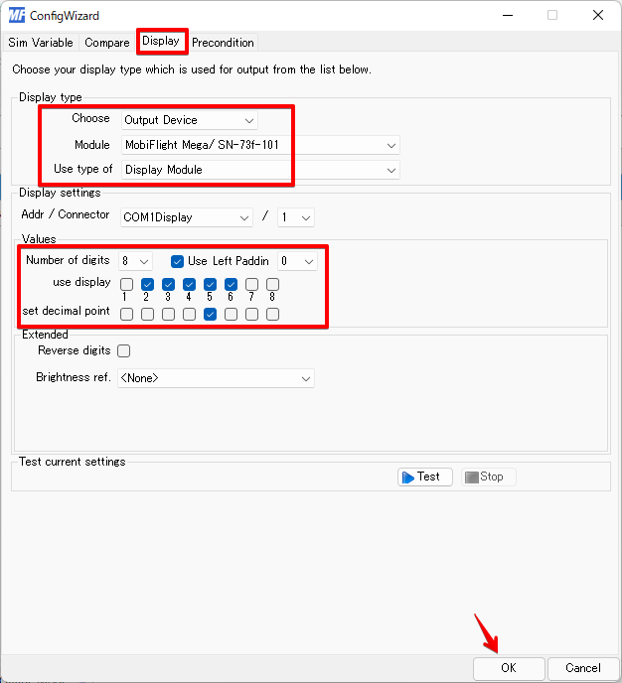Click the MobiFlight ConfigWizard title icon

(17, 15)
